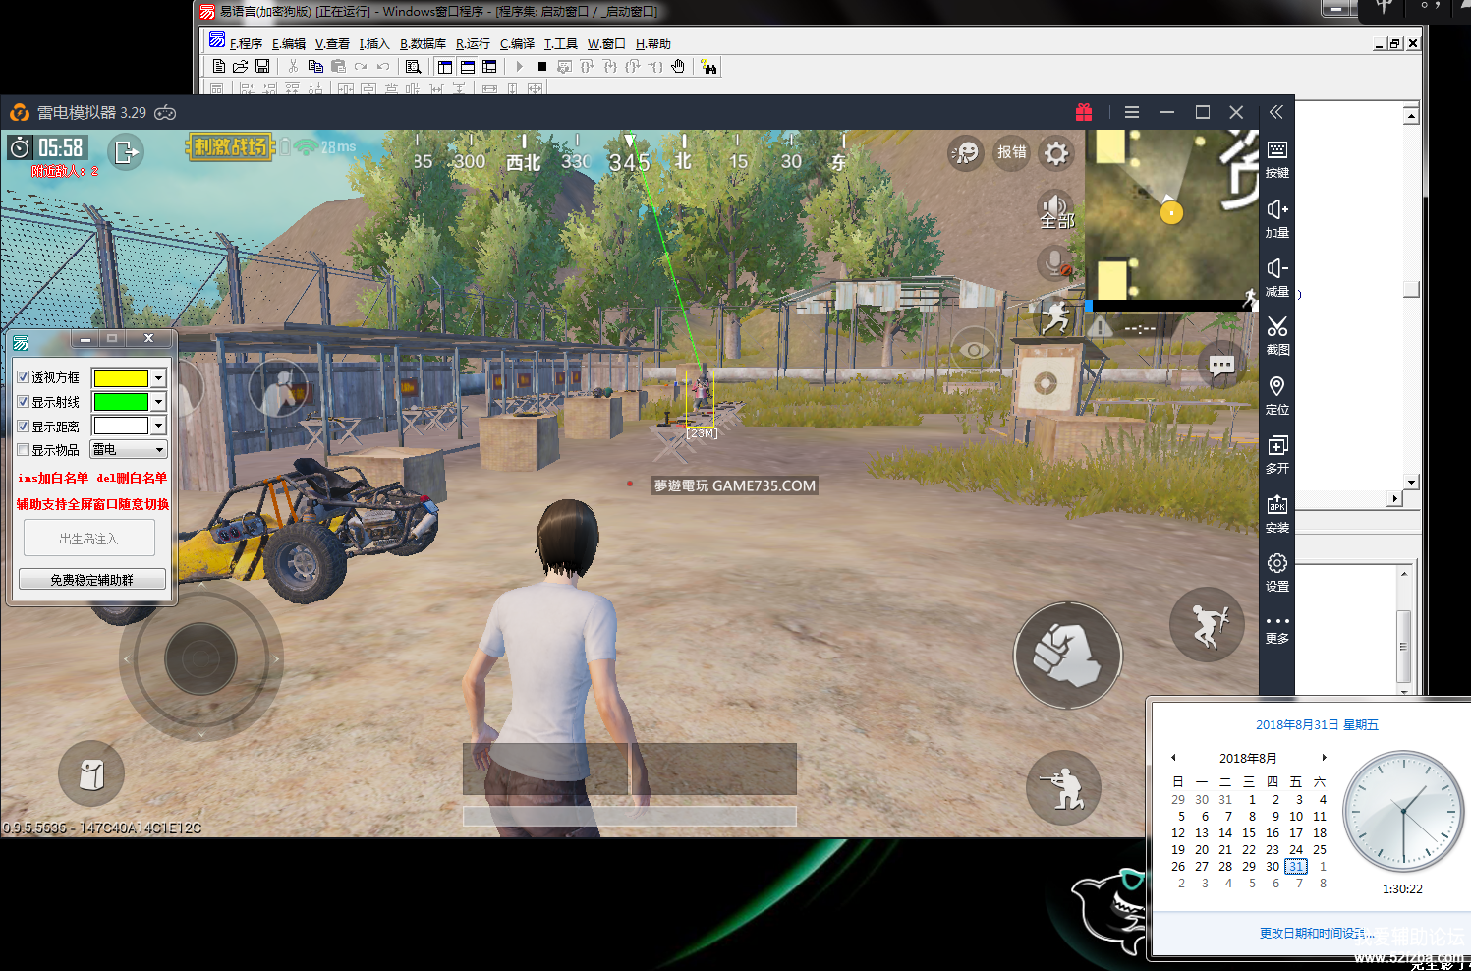Launch the 多开 multi-instance tool
Image resolution: width=1471 pixels, height=971 pixels.
[1277, 454]
